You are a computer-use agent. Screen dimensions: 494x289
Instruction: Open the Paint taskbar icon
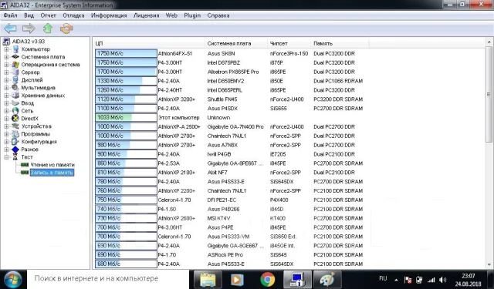[x=327, y=279]
